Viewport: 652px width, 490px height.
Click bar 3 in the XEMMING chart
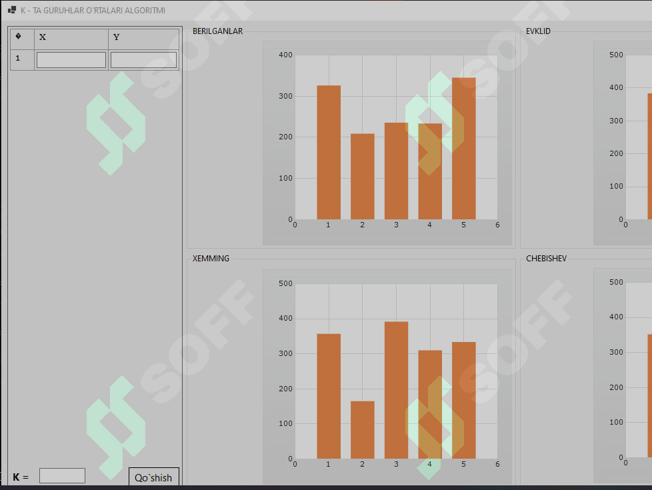(396, 390)
